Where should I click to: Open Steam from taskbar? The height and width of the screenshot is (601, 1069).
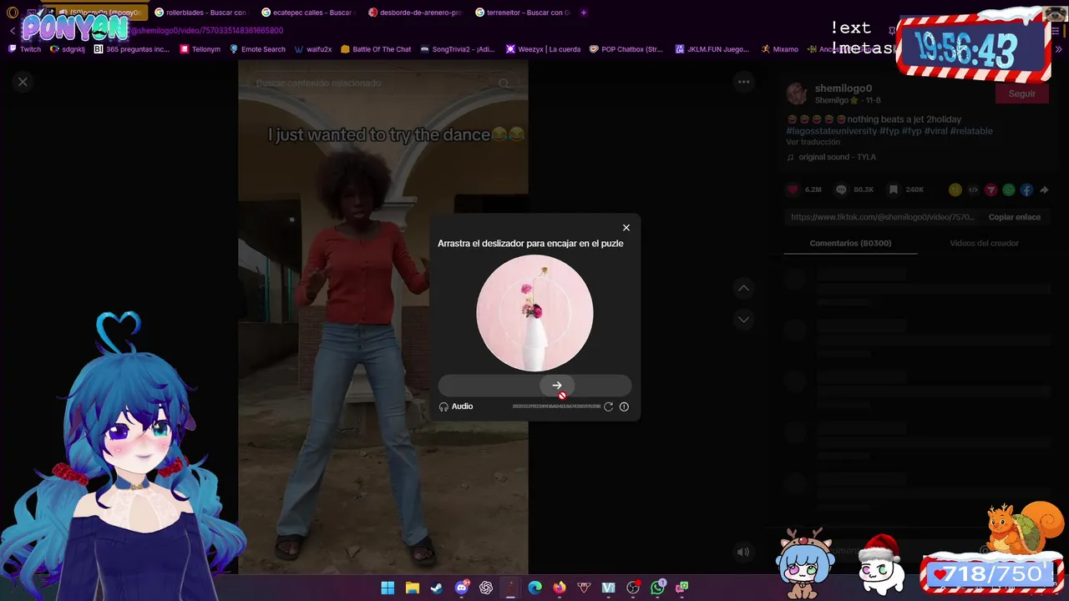[x=437, y=588]
